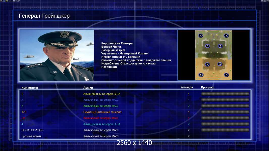Click the "Команда" column header

tap(187, 87)
